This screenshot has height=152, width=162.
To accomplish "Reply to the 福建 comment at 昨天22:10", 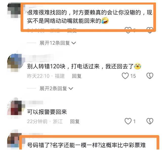I will pyautogui.click(x=77, y=76).
